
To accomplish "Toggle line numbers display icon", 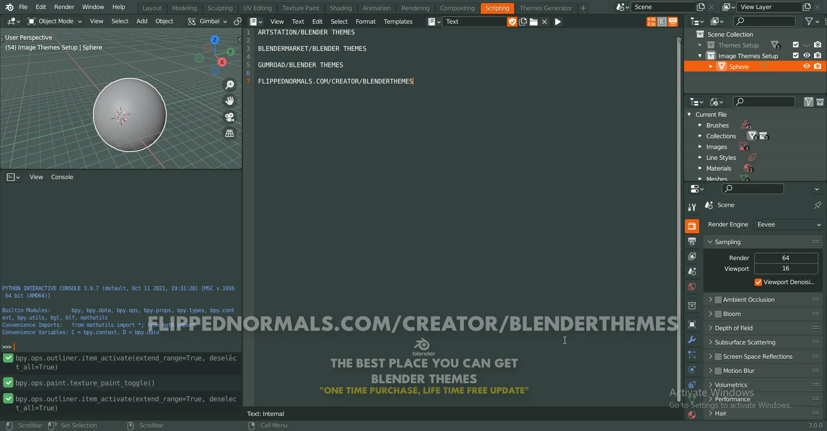I will 651,22.
